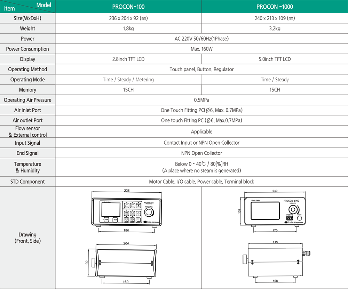Viewport: 348px width, 289px height.
Task: Click the PROCON-1000 operating mode value
Action: 275,80
